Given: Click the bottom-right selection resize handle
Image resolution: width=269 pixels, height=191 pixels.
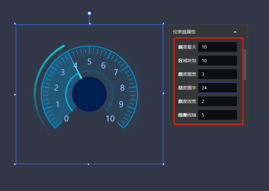Looking at the screenshot, I should [x=163, y=164].
